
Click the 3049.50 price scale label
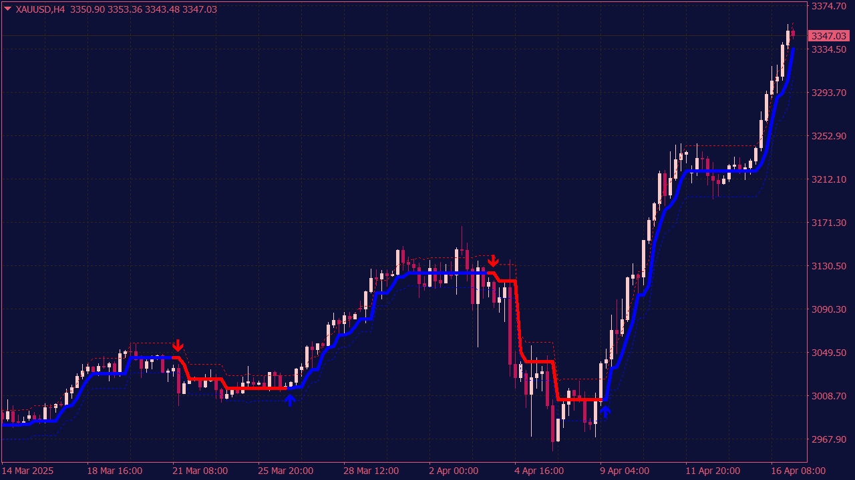[829, 353]
